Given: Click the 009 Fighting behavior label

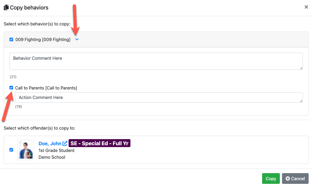Looking at the screenshot, I should click(x=43, y=40).
